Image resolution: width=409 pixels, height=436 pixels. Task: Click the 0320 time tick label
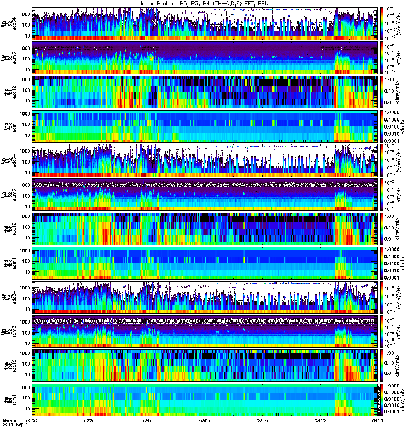click(262, 420)
